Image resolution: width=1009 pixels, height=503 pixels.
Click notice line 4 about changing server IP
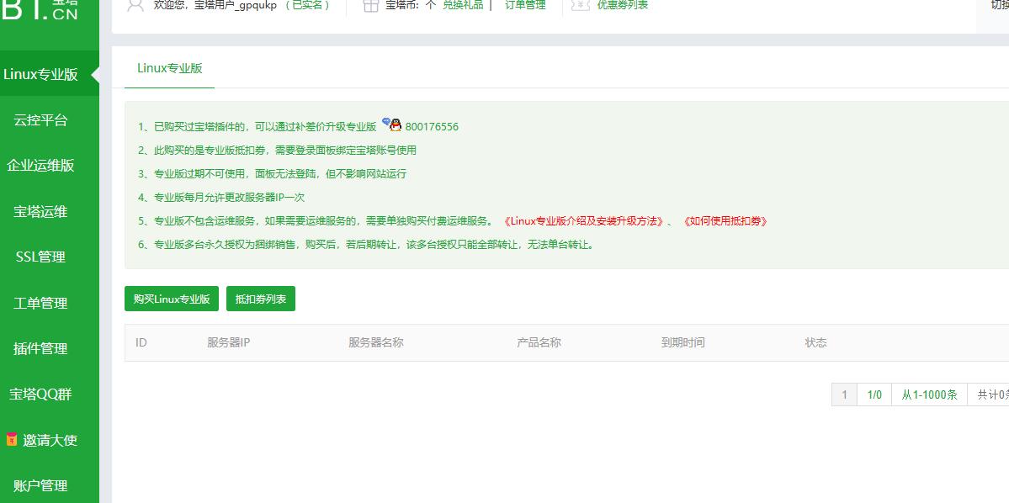(221, 198)
